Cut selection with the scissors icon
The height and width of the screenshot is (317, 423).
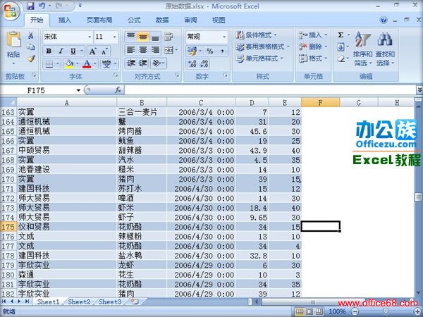point(31,35)
